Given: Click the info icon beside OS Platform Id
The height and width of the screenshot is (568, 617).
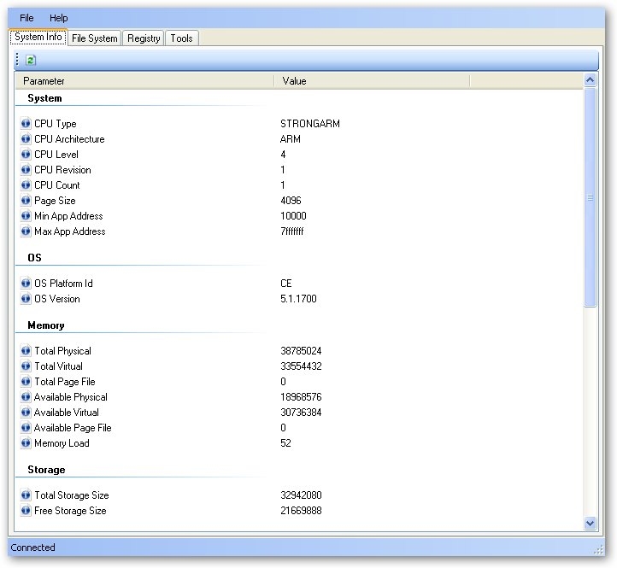Looking at the screenshot, I should coord(26,284).
